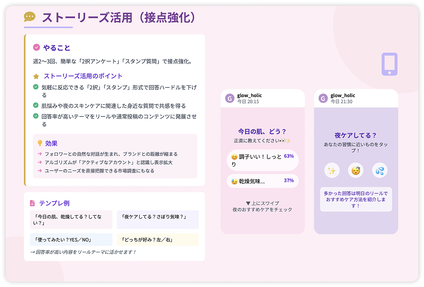Click the 今日 21:30 timestamp
Viewport: 424px width, 287px height.
[x=341, y=102]
